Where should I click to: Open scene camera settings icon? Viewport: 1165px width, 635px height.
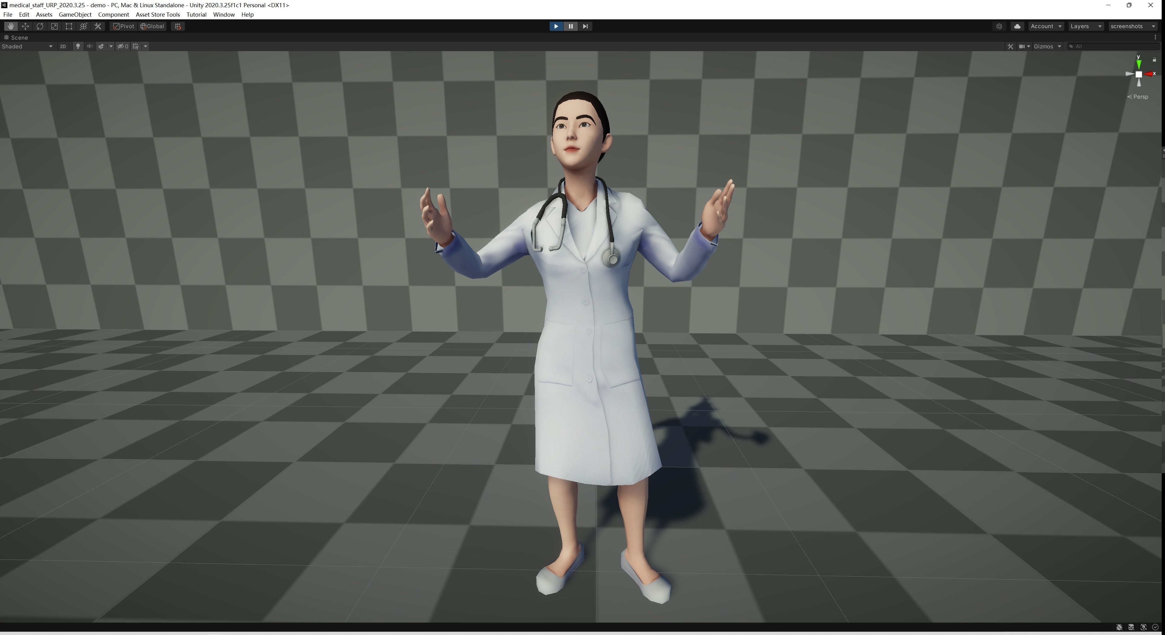pyautogui.click(x=1022, y=46)
